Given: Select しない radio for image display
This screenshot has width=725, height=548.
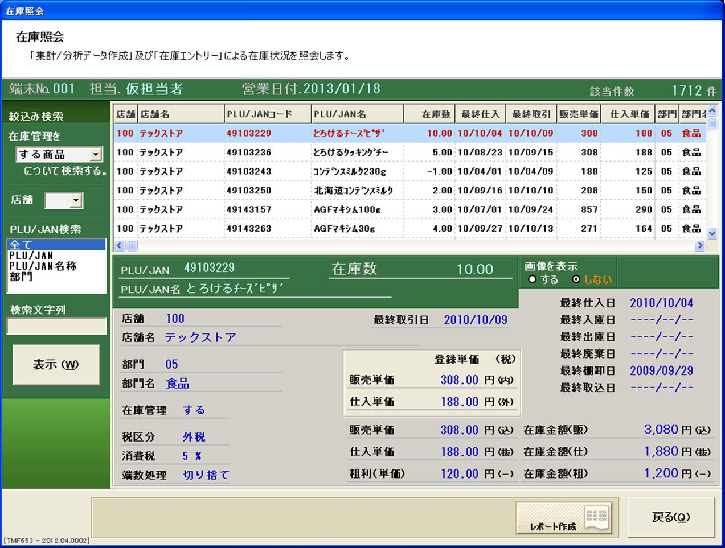Looking at the screenshot, I should [x=576, y=279].
